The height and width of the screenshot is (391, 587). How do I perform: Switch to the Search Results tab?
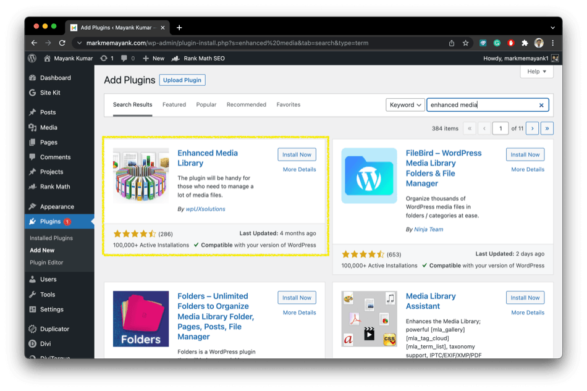tap(132, 105)
